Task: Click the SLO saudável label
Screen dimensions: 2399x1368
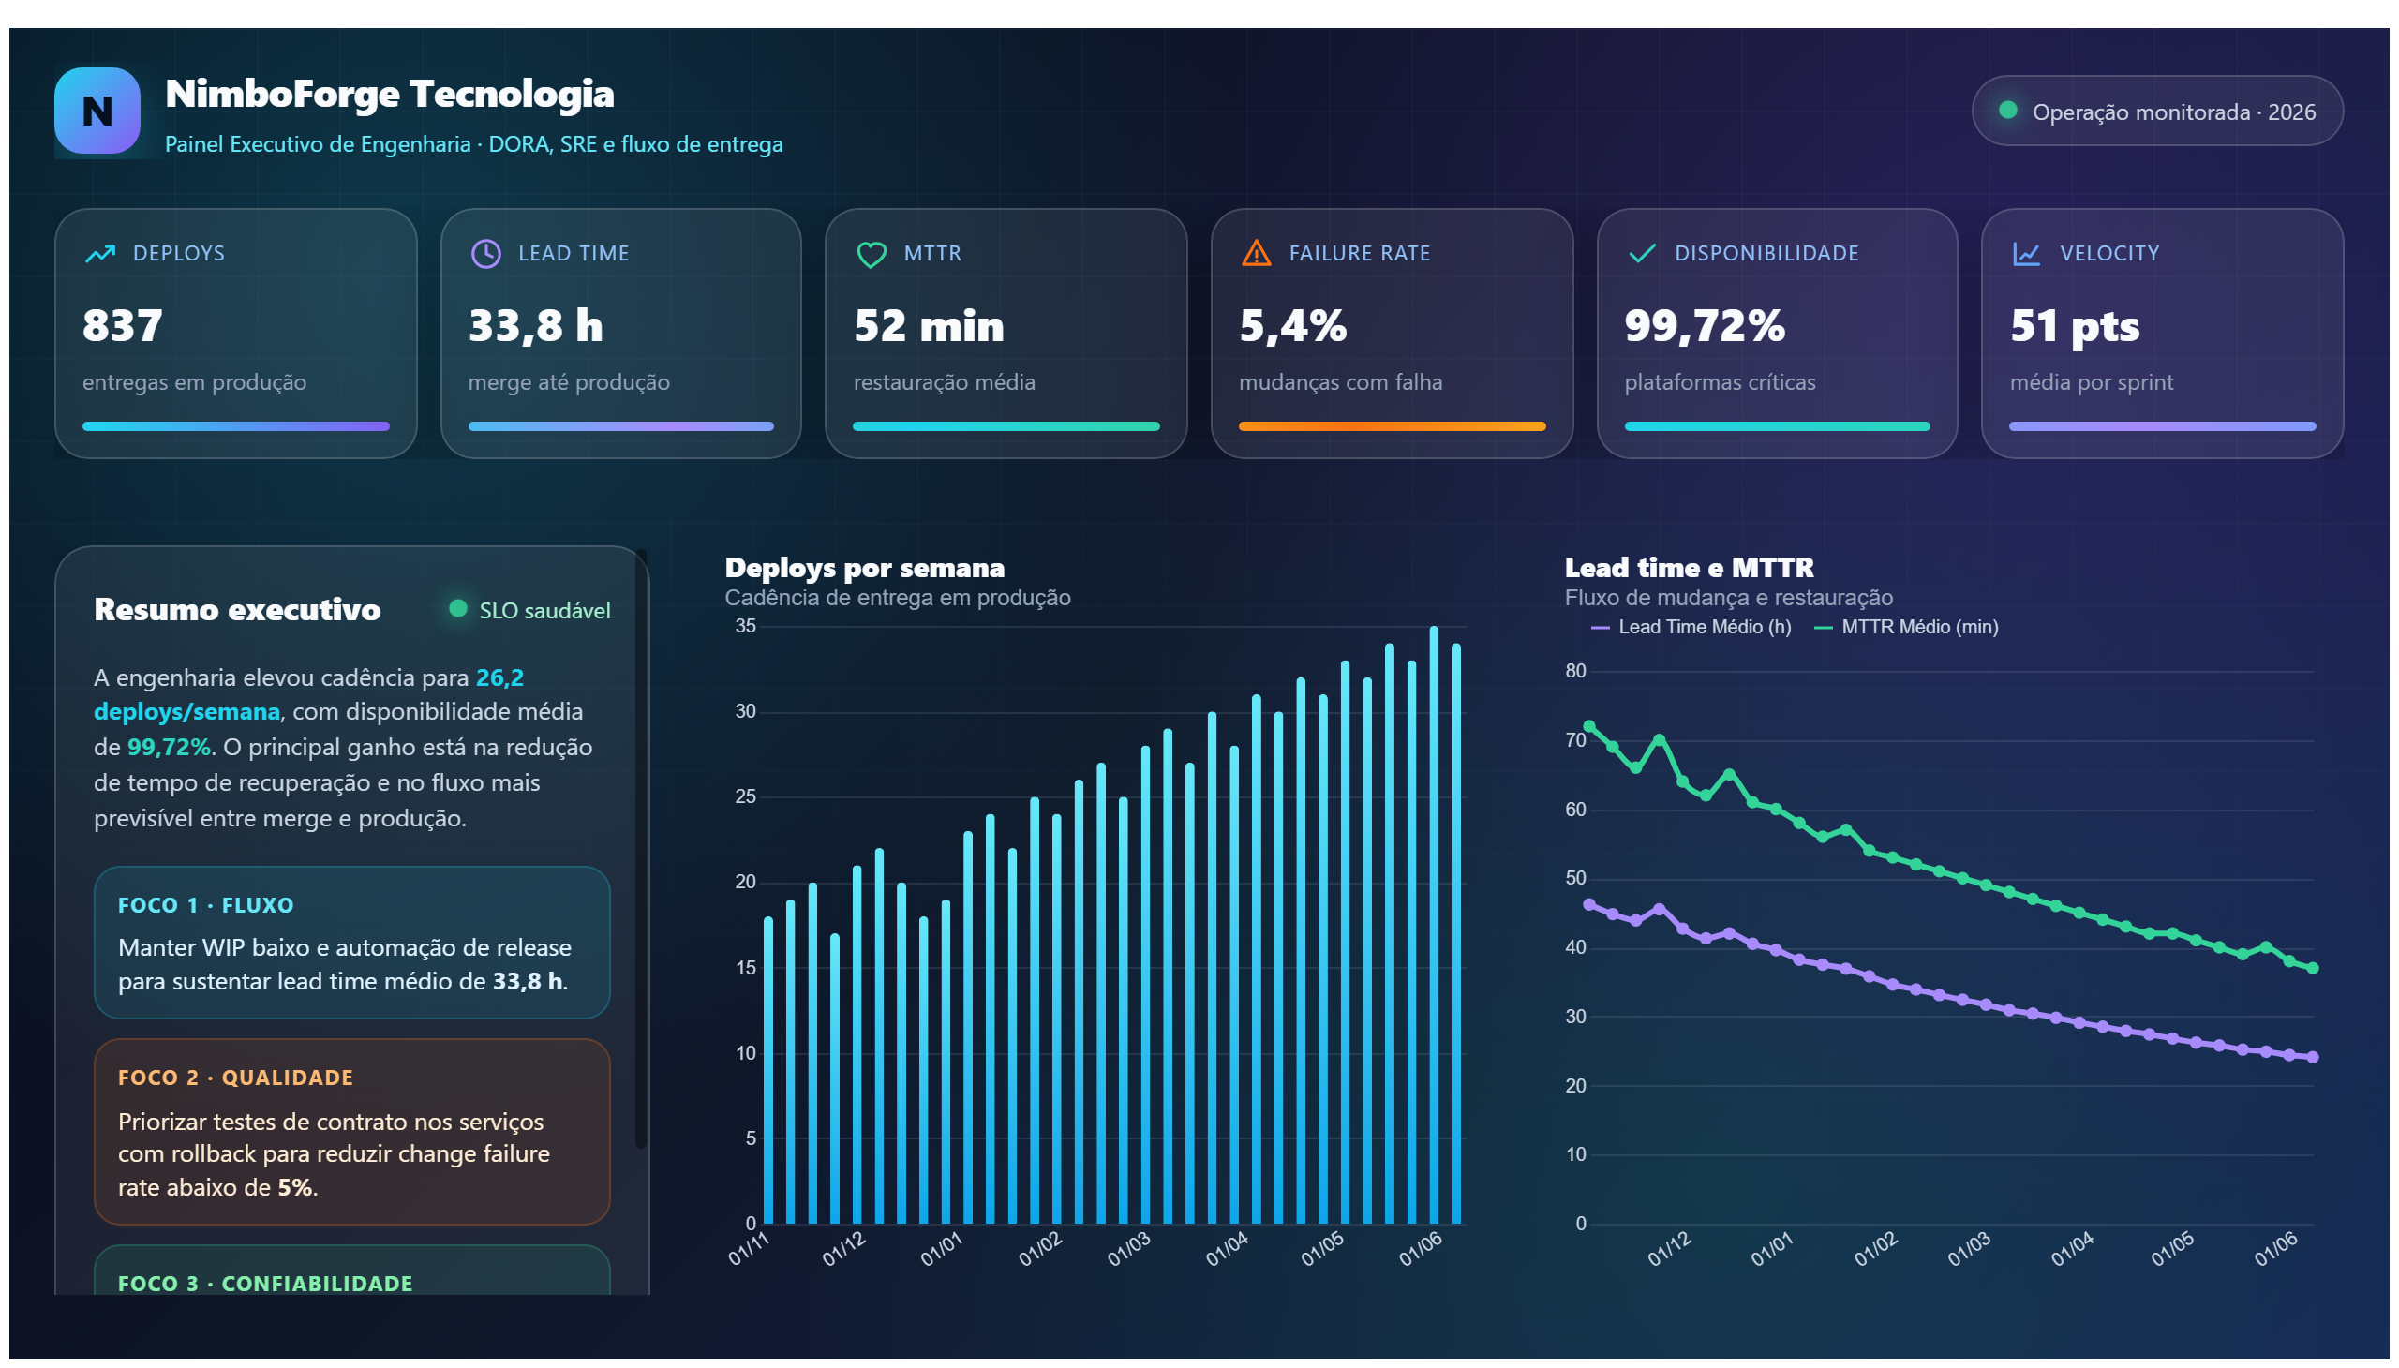Action: tap(545, 611)
